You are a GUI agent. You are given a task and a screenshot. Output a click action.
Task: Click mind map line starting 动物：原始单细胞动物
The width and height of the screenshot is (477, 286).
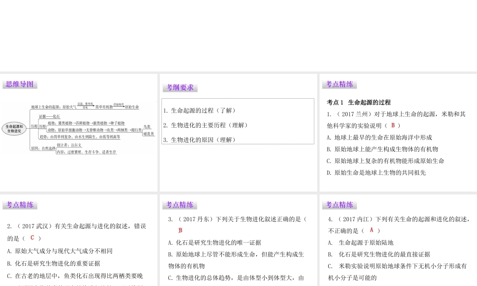(94, 130)
